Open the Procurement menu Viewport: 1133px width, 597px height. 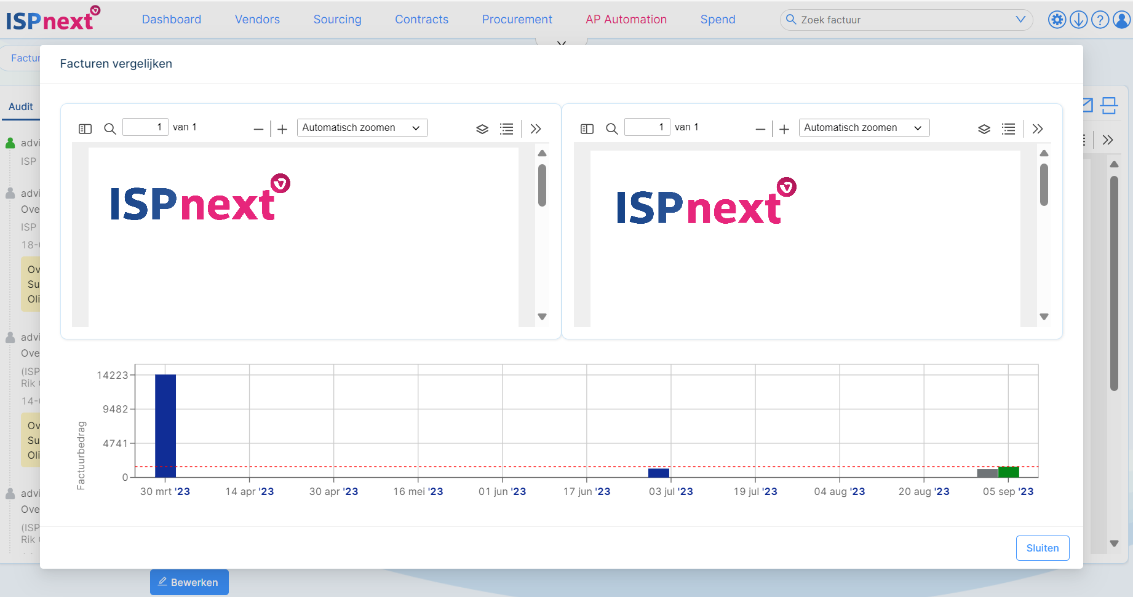tap(517, 20)
